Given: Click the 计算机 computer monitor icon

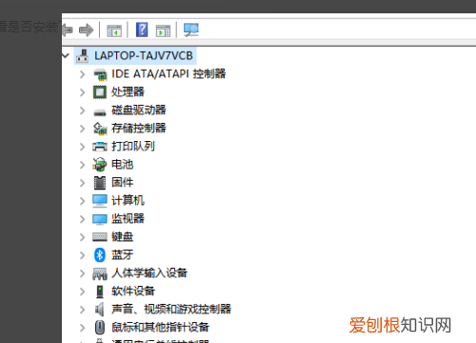Looking at the screenshot, I should point(100,201).
